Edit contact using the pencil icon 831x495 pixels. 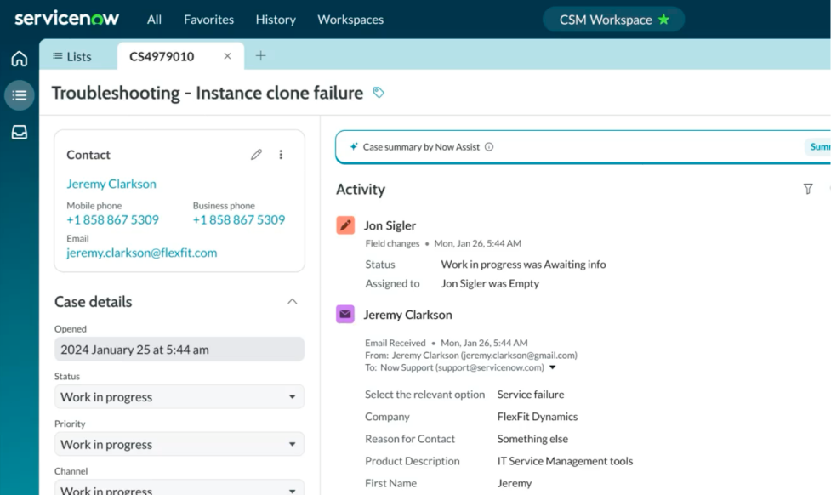point(256,155)
